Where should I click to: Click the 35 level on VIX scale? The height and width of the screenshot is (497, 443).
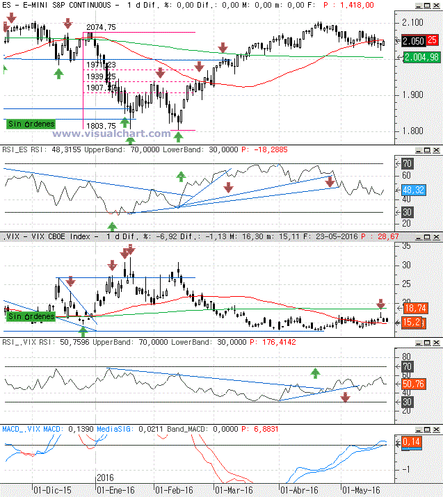[x=407, y=246]
